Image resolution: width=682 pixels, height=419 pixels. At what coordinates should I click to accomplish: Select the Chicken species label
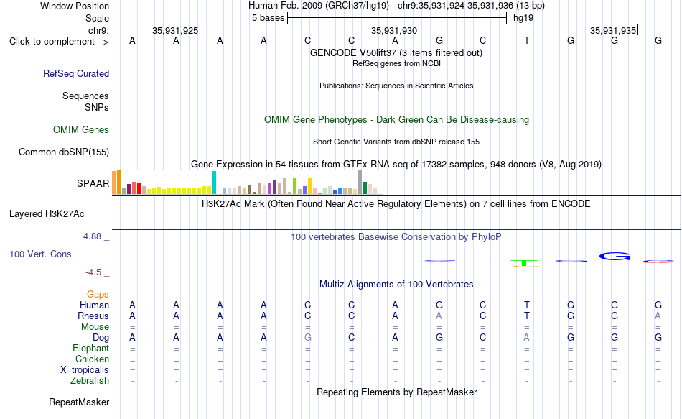92,359
